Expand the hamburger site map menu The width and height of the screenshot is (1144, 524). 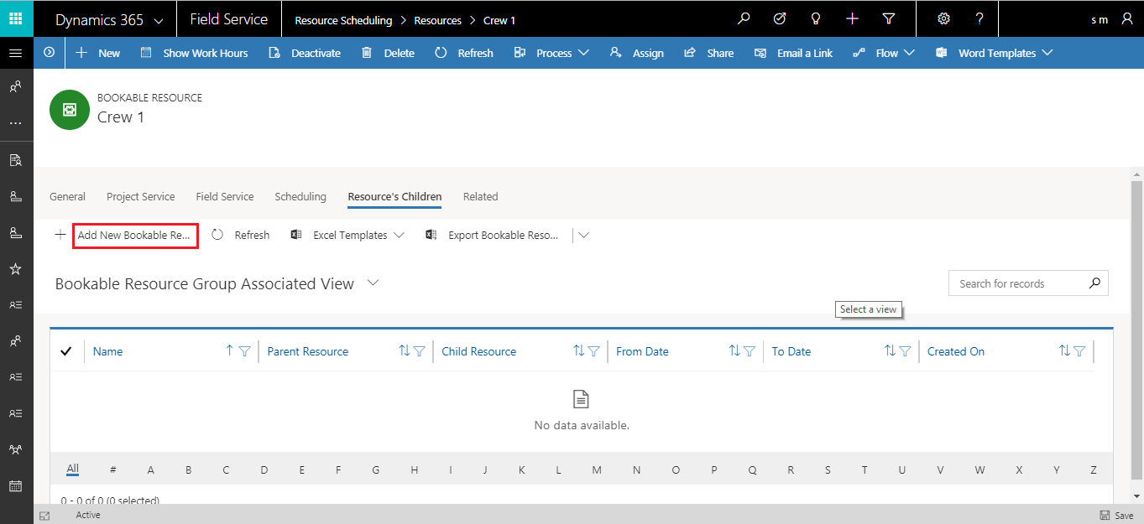coord(15,53)
